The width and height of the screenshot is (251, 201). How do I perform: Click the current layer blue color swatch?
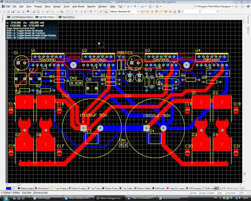click(8, 188)
